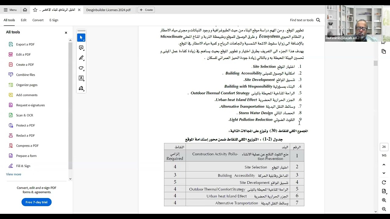Open the Combine files tool
The width and height of the screenshot is (390, 219).
26,75
